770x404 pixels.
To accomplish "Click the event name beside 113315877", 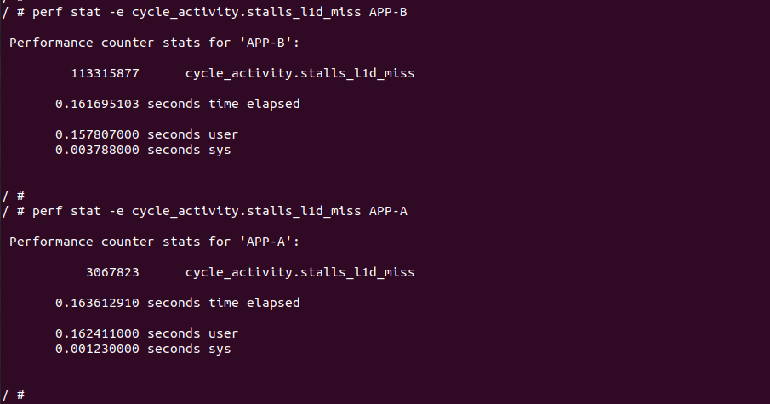I will click(x=299, y=73).
